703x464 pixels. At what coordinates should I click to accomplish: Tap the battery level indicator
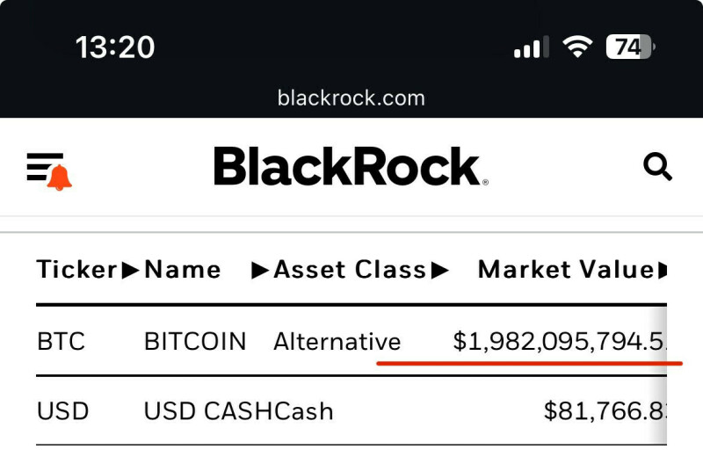click(630, 47)
